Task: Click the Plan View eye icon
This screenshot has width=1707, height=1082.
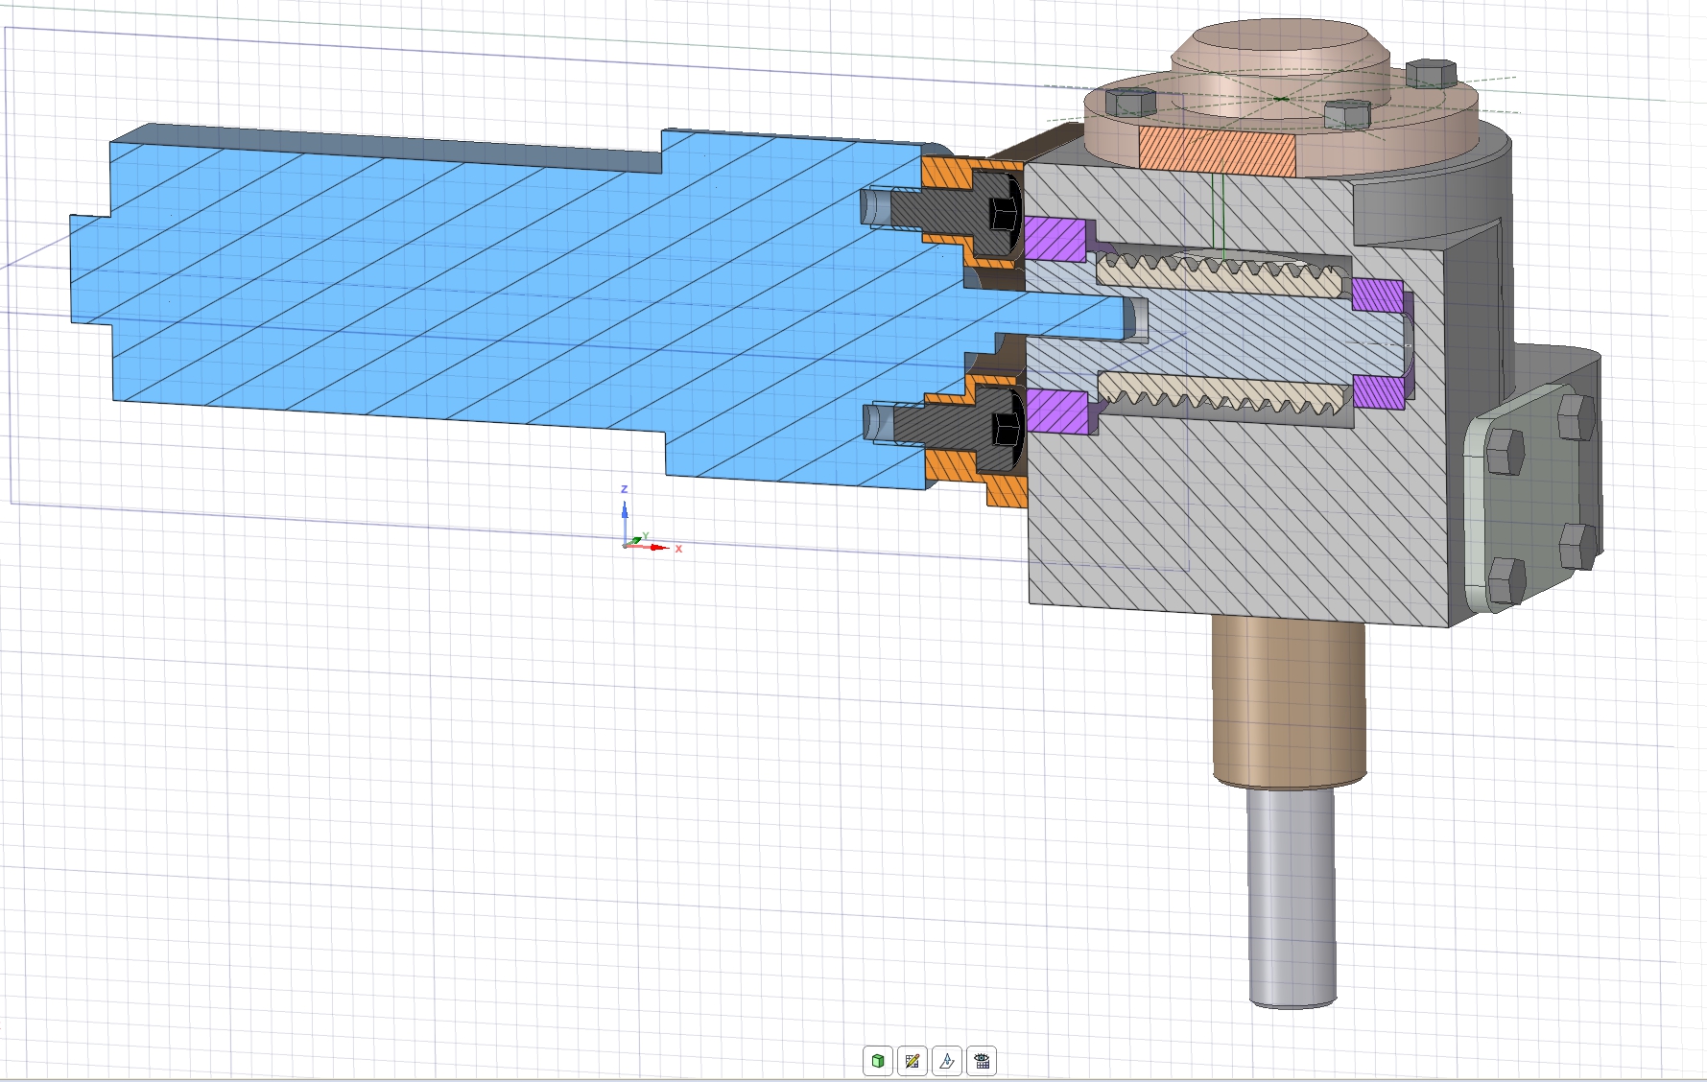Action: pos(981,1061)
